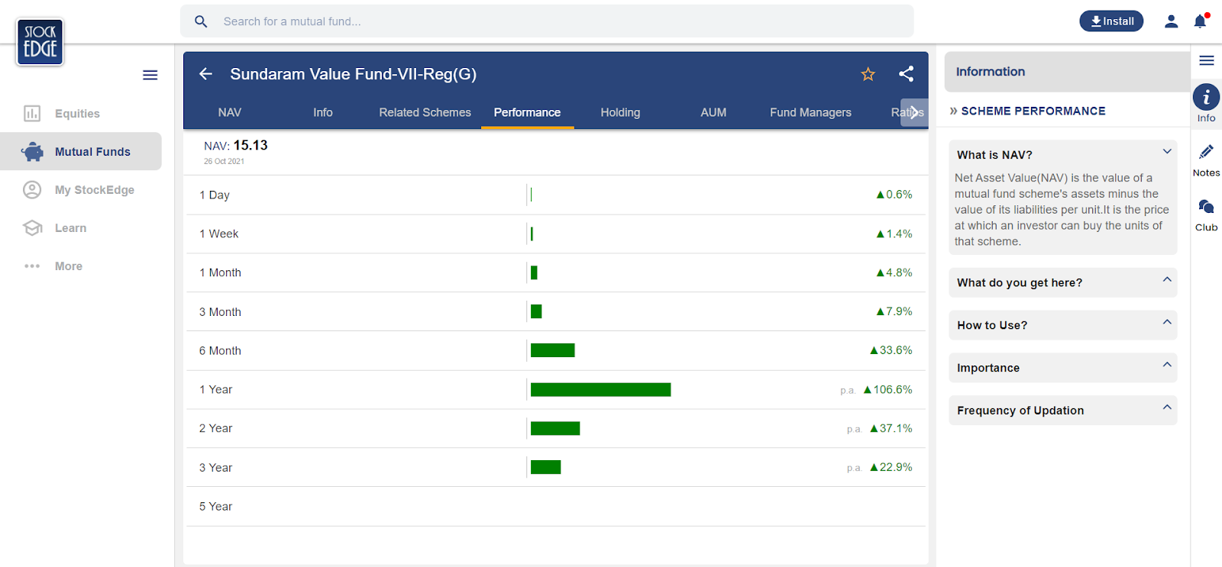Screen dimensions: 1222x567
Task: Click the Information panel heading
Action: pyautogui.click(x=990, y=72)
